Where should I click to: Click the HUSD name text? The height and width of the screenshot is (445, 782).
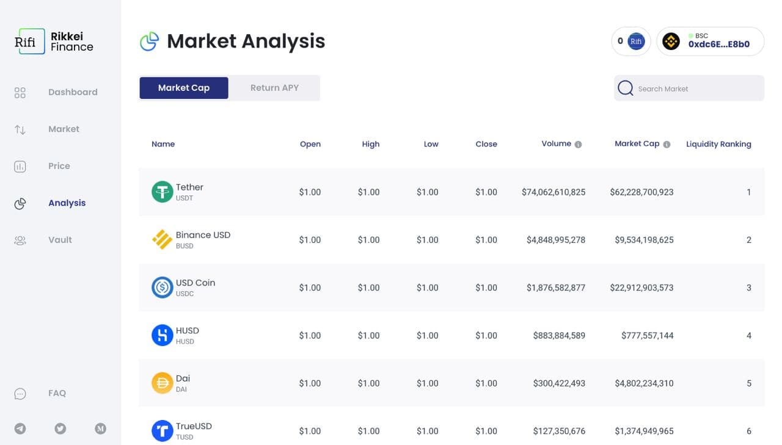coord(188,330)
